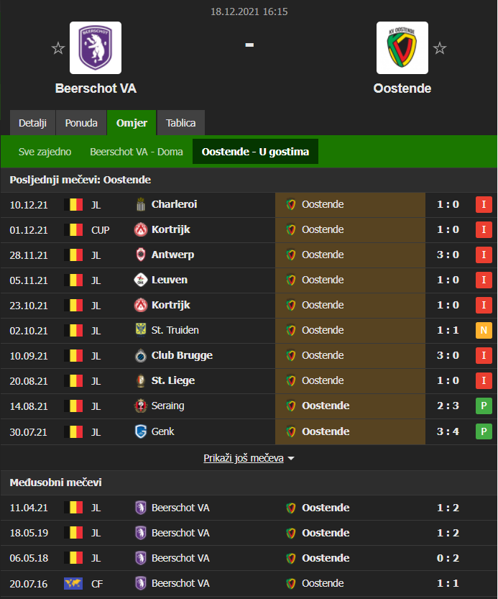Screen dimensions: 498x599
Task: Expand more matches with Prikaži još mečeva
Action: point(249,458)
